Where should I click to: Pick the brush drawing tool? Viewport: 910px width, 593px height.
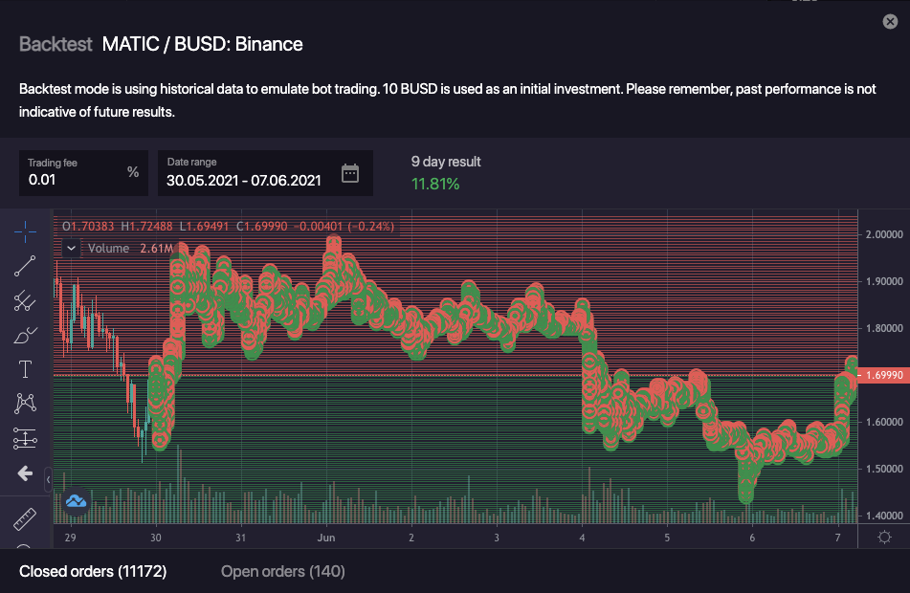click(26, 335)
